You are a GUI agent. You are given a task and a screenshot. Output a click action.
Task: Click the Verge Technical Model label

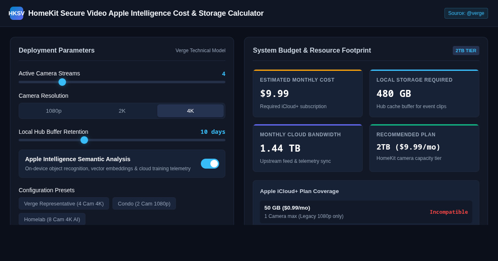pyautogui.click(x=200, y=51)
